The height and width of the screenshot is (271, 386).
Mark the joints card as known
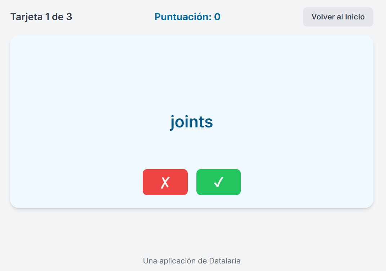[218, 182]
